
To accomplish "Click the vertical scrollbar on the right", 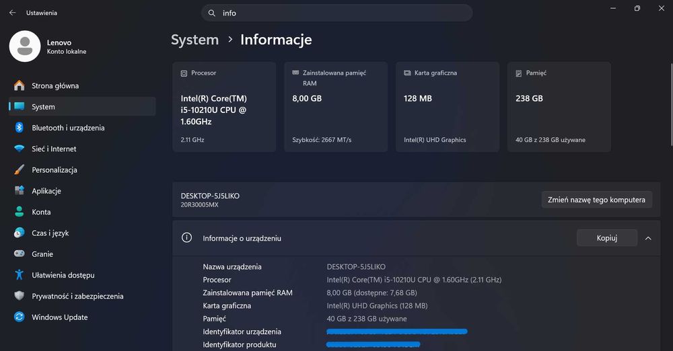I will [x=671, y=105].
